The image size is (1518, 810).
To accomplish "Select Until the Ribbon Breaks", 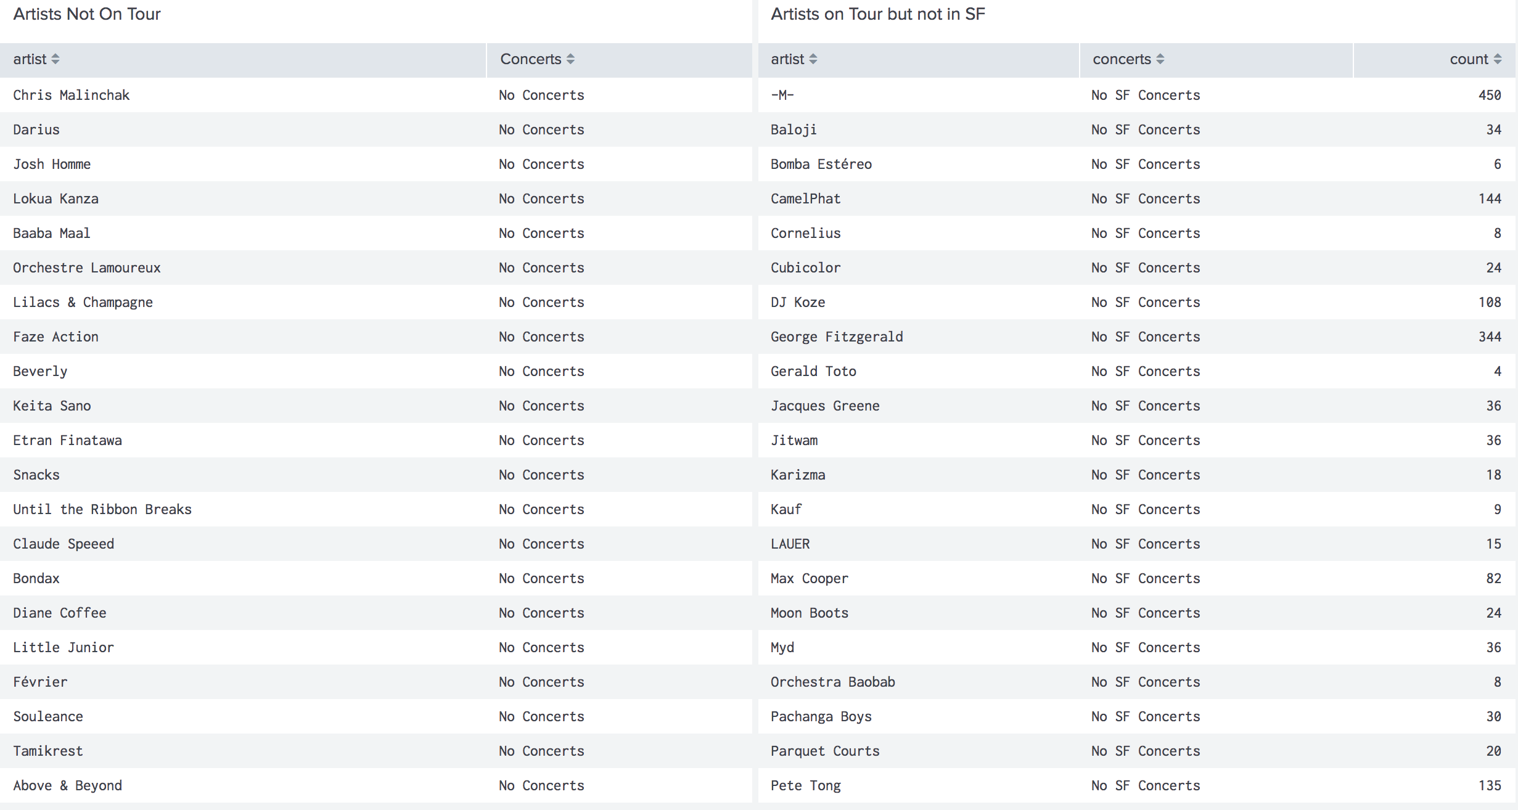I will pos(102,509).
